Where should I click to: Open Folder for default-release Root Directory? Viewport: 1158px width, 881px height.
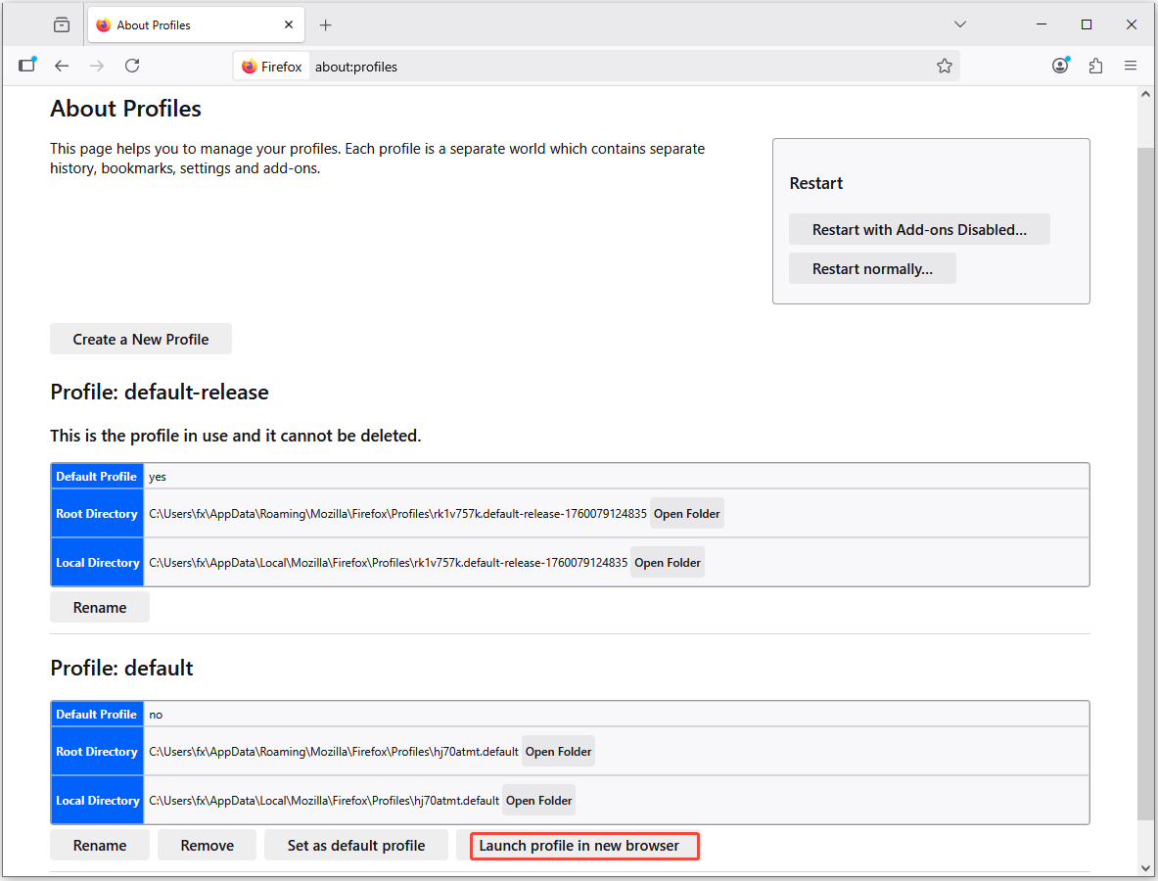[x=686, y=512]
